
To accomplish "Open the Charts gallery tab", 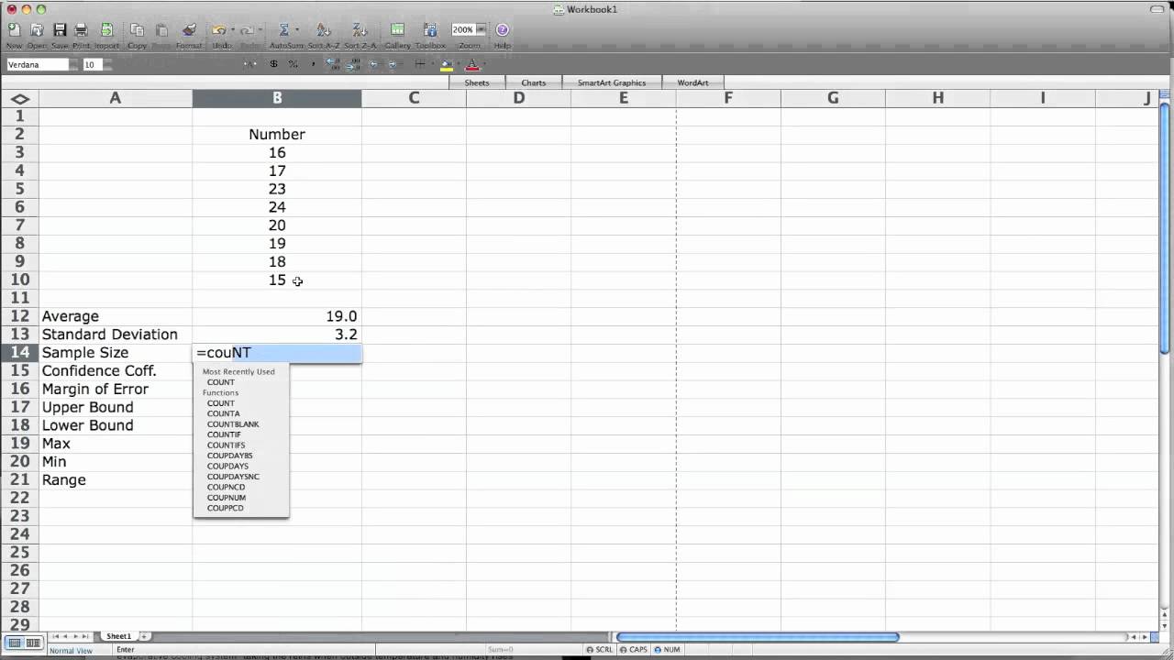I will (534, 82).
